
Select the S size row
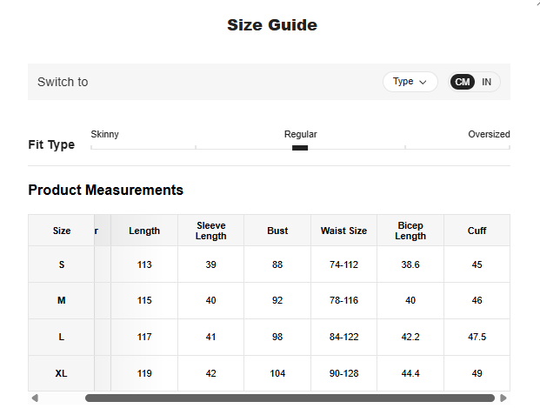coord(62,264)
